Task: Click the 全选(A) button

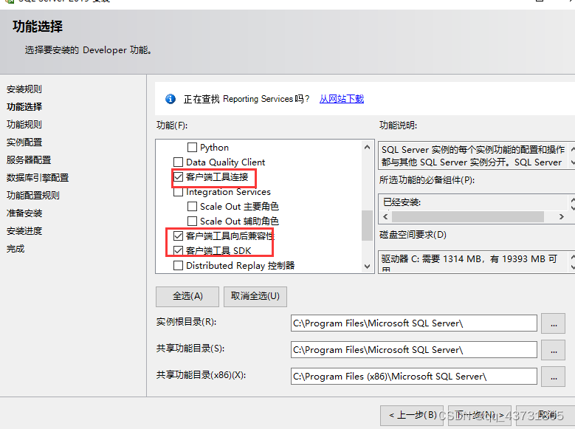Action: 187,297
